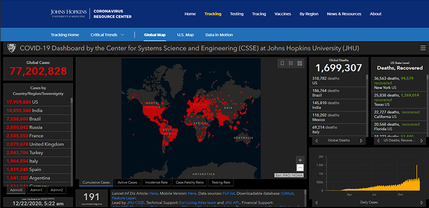Click the Johns Hopkins shield logo
Screen dimensions: 429x208
[x=11, y=48]
